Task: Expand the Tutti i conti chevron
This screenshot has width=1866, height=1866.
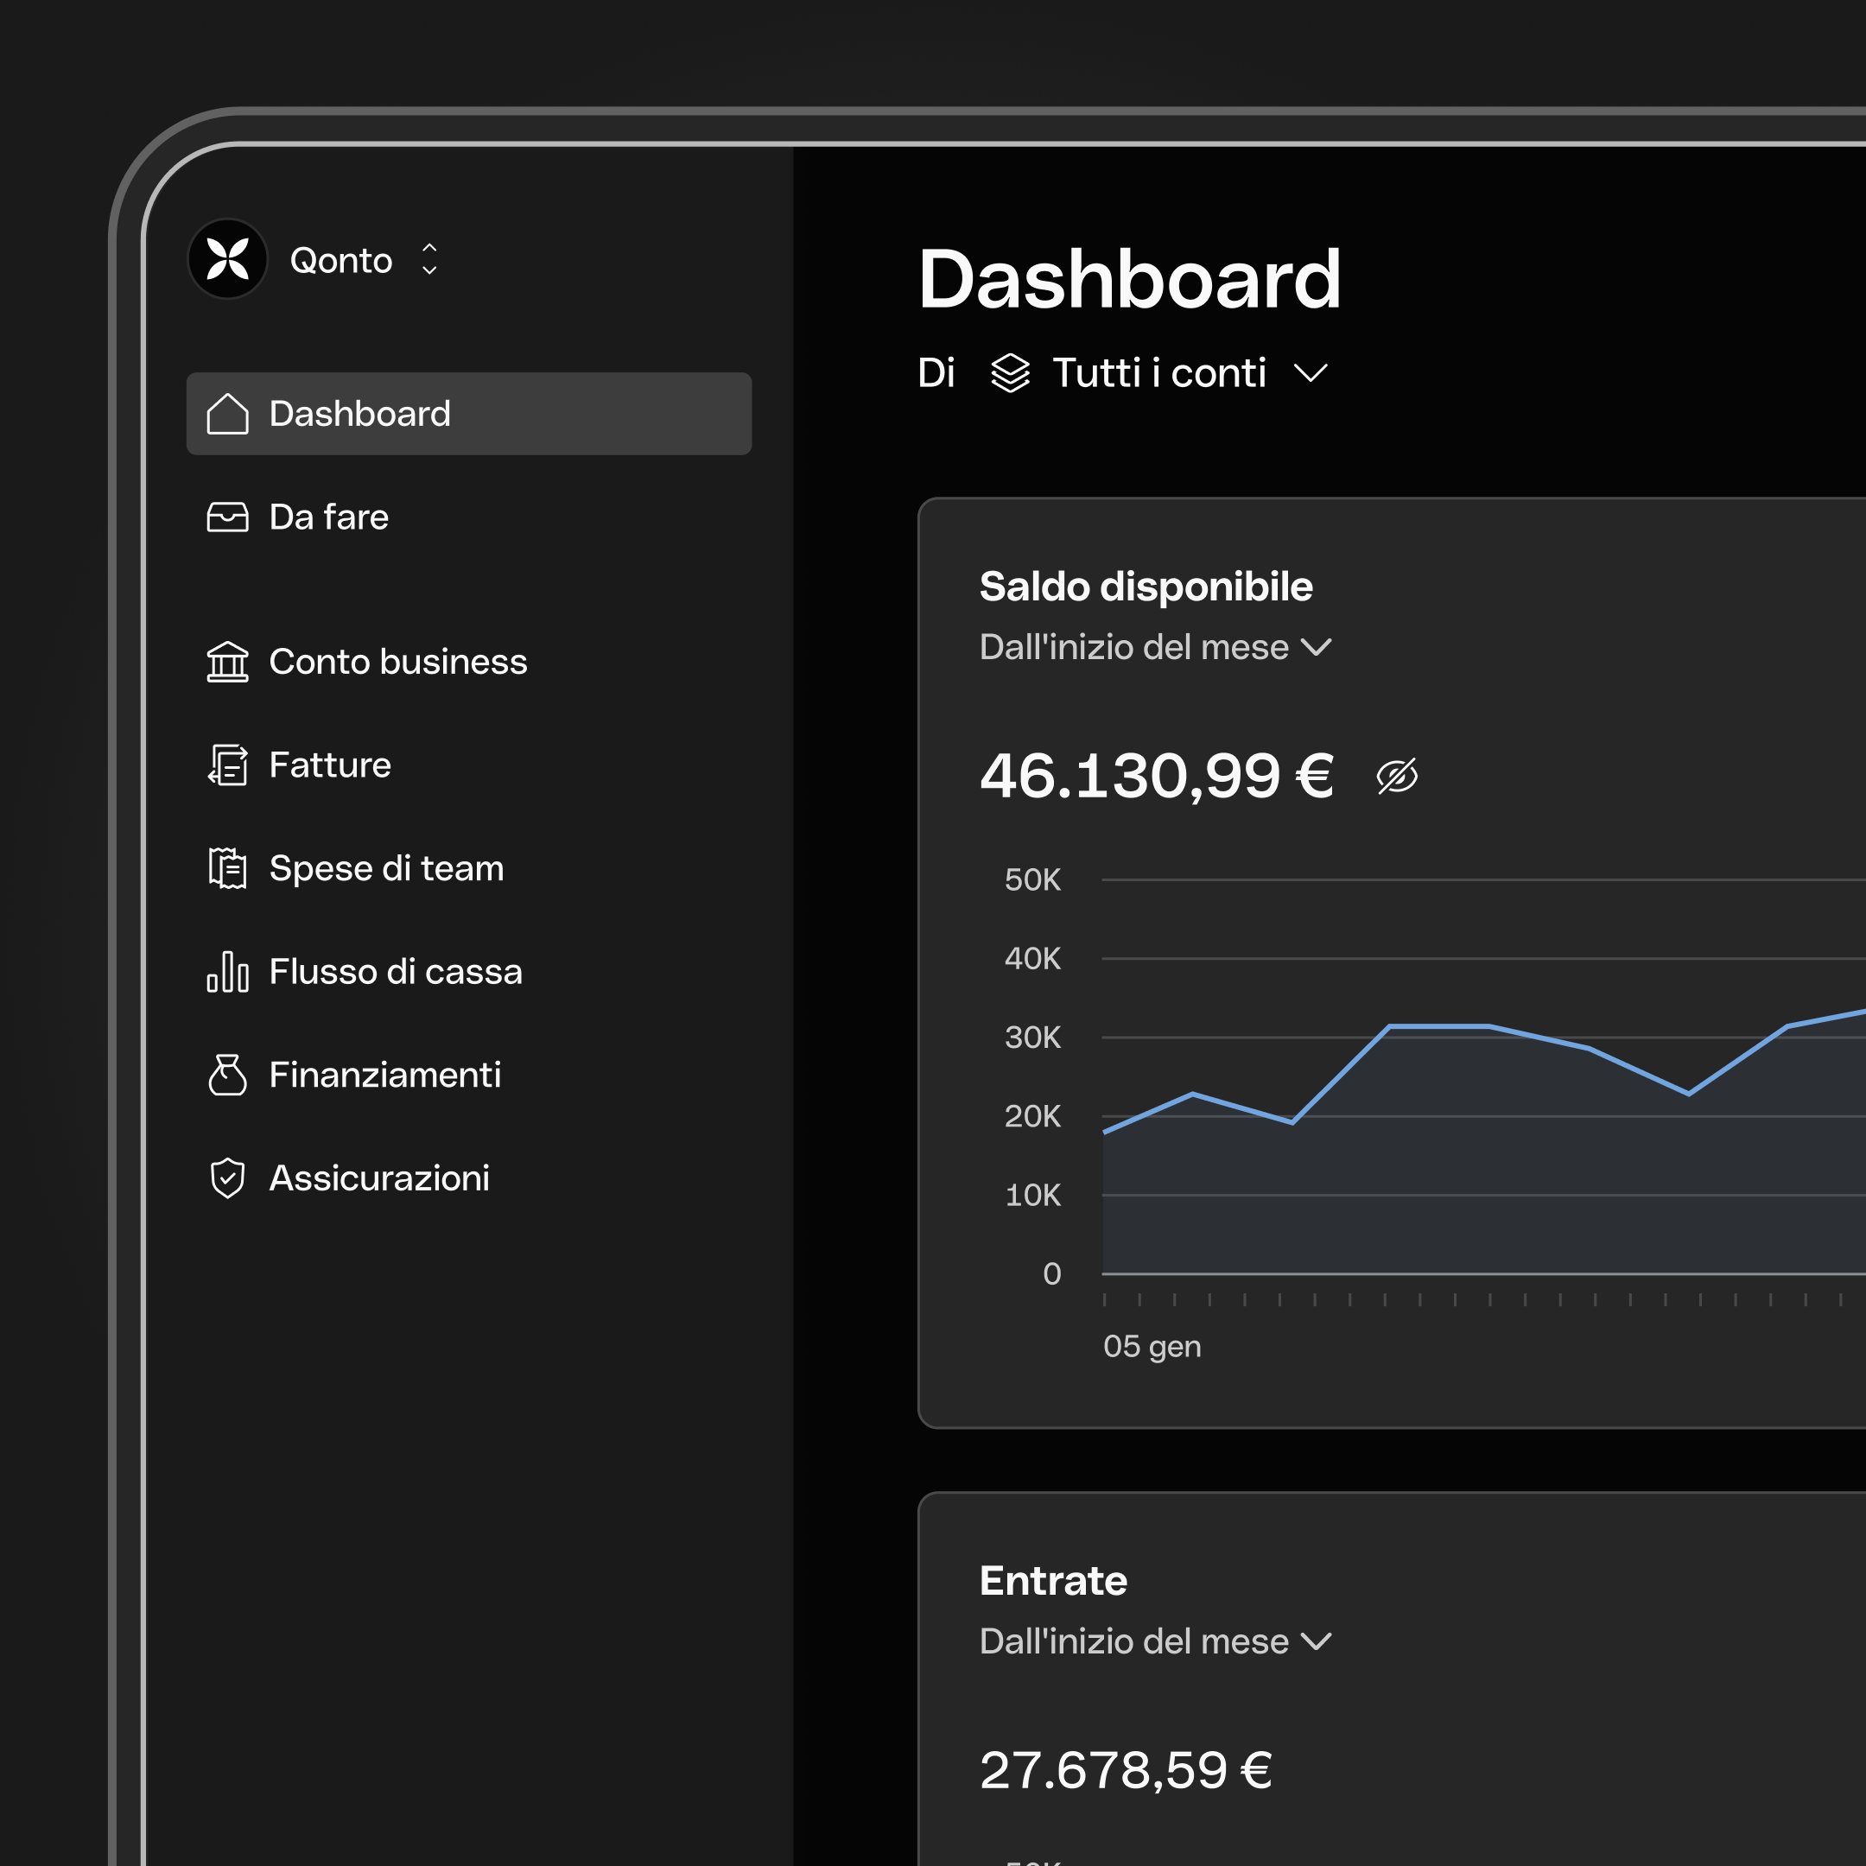Action: point(1311,373)
